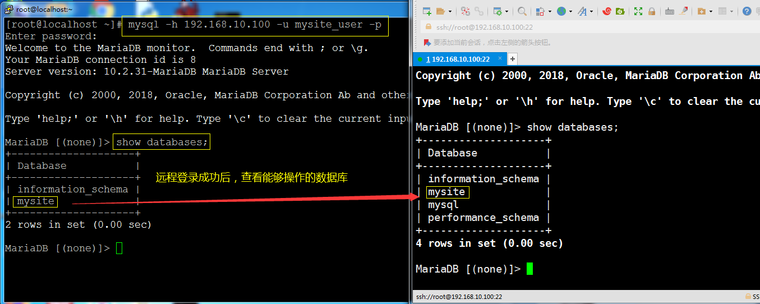Expand the layout grid dropdown arrow

731,11
